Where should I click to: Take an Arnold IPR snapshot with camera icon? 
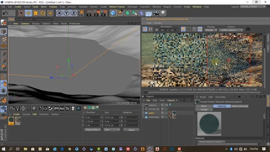[x=248, y=29]
